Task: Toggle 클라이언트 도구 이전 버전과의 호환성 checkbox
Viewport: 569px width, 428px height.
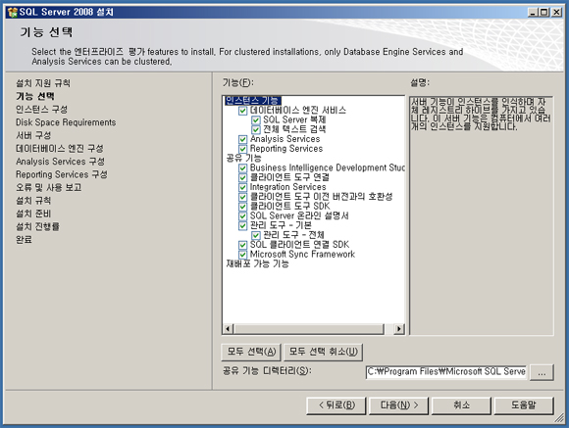Action: coord(242,197)
